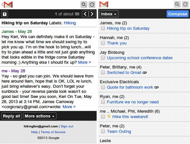
Task: Click the Sign out link
Action: pyautogui.click(x=67, y=126)
